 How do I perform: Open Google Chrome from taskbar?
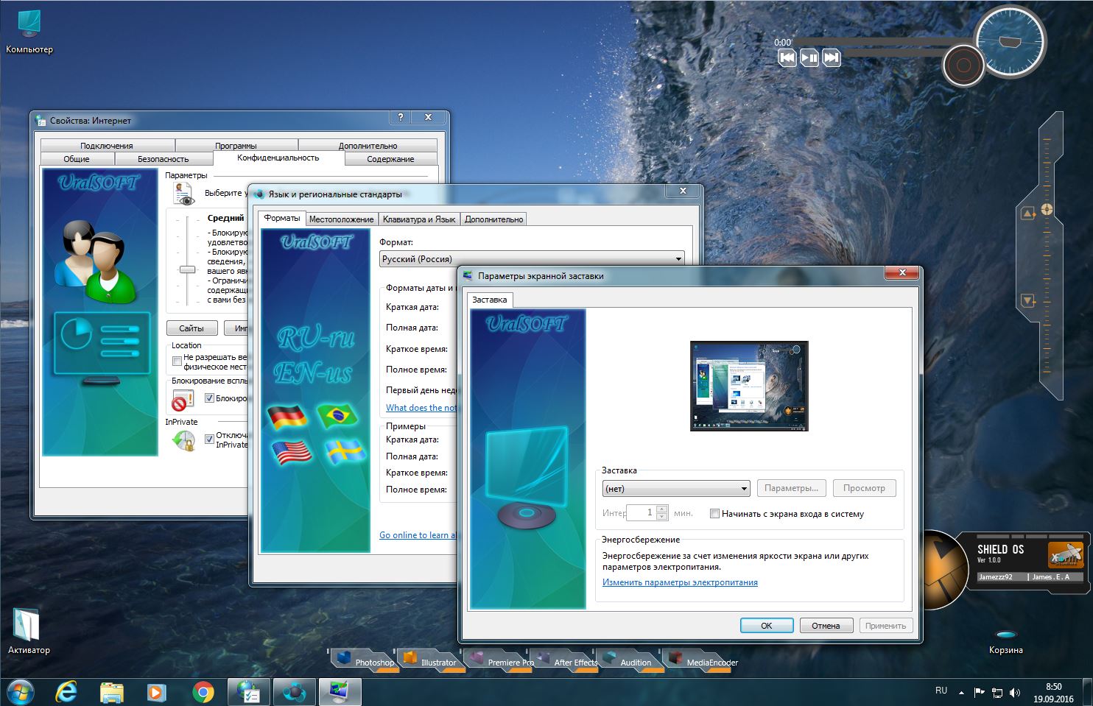point(203,692)
